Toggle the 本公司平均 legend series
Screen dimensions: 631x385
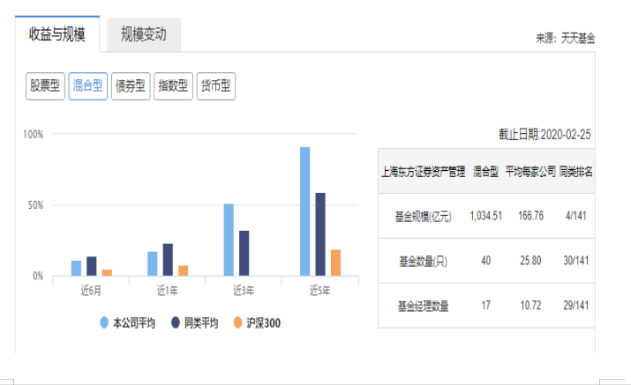click(128, 322)
